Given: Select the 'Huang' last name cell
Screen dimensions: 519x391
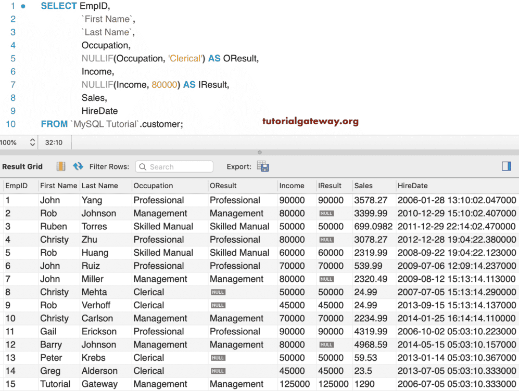Looking at the screenshot, I should point(95,253).
